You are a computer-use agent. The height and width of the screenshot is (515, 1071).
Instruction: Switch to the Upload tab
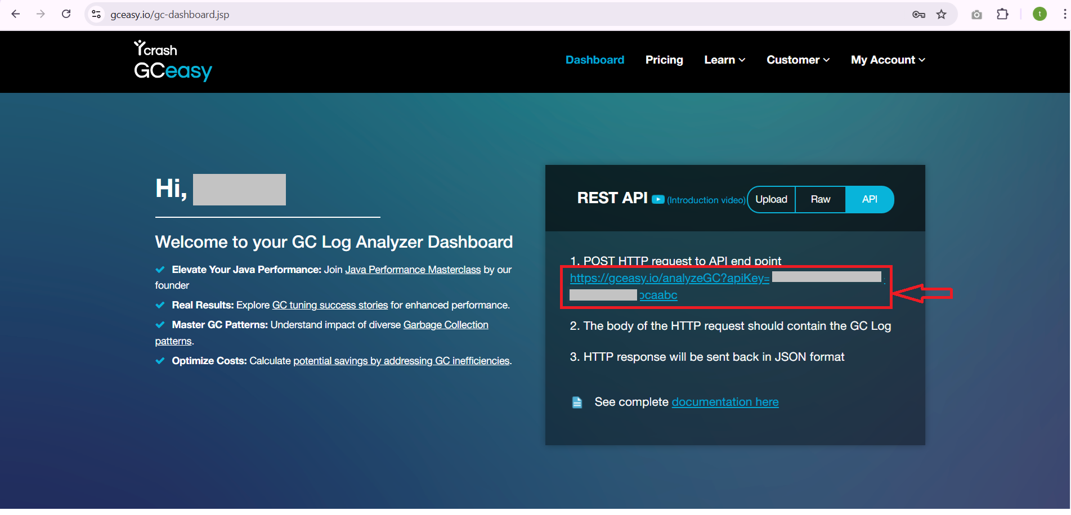[x=771, y=199]
